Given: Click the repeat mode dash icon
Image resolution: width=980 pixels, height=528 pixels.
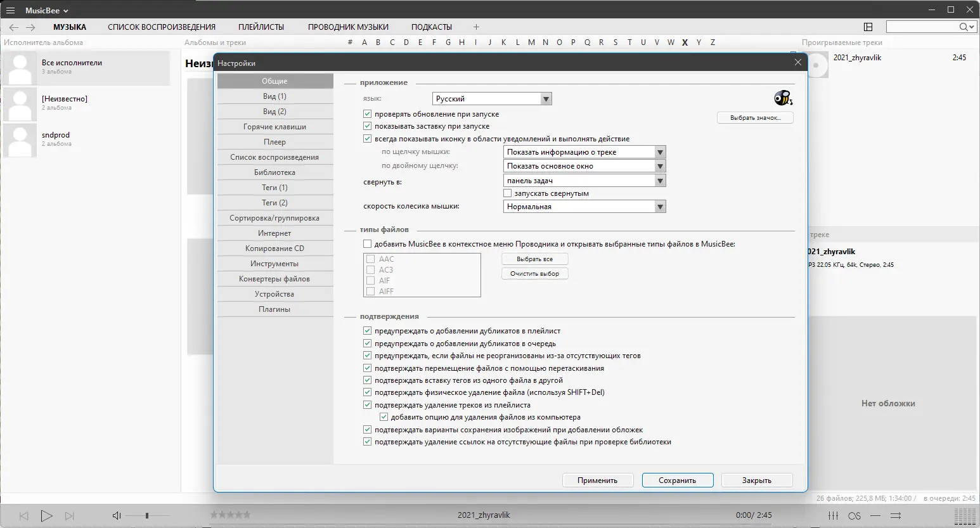Looking at the screenshot, I should (x=875, y=515).
